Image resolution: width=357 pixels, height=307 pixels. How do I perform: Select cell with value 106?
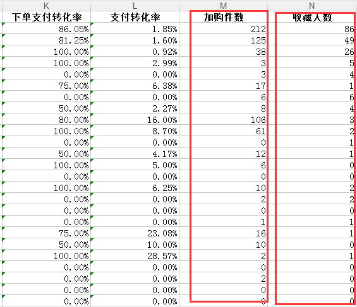coord(223,119)
